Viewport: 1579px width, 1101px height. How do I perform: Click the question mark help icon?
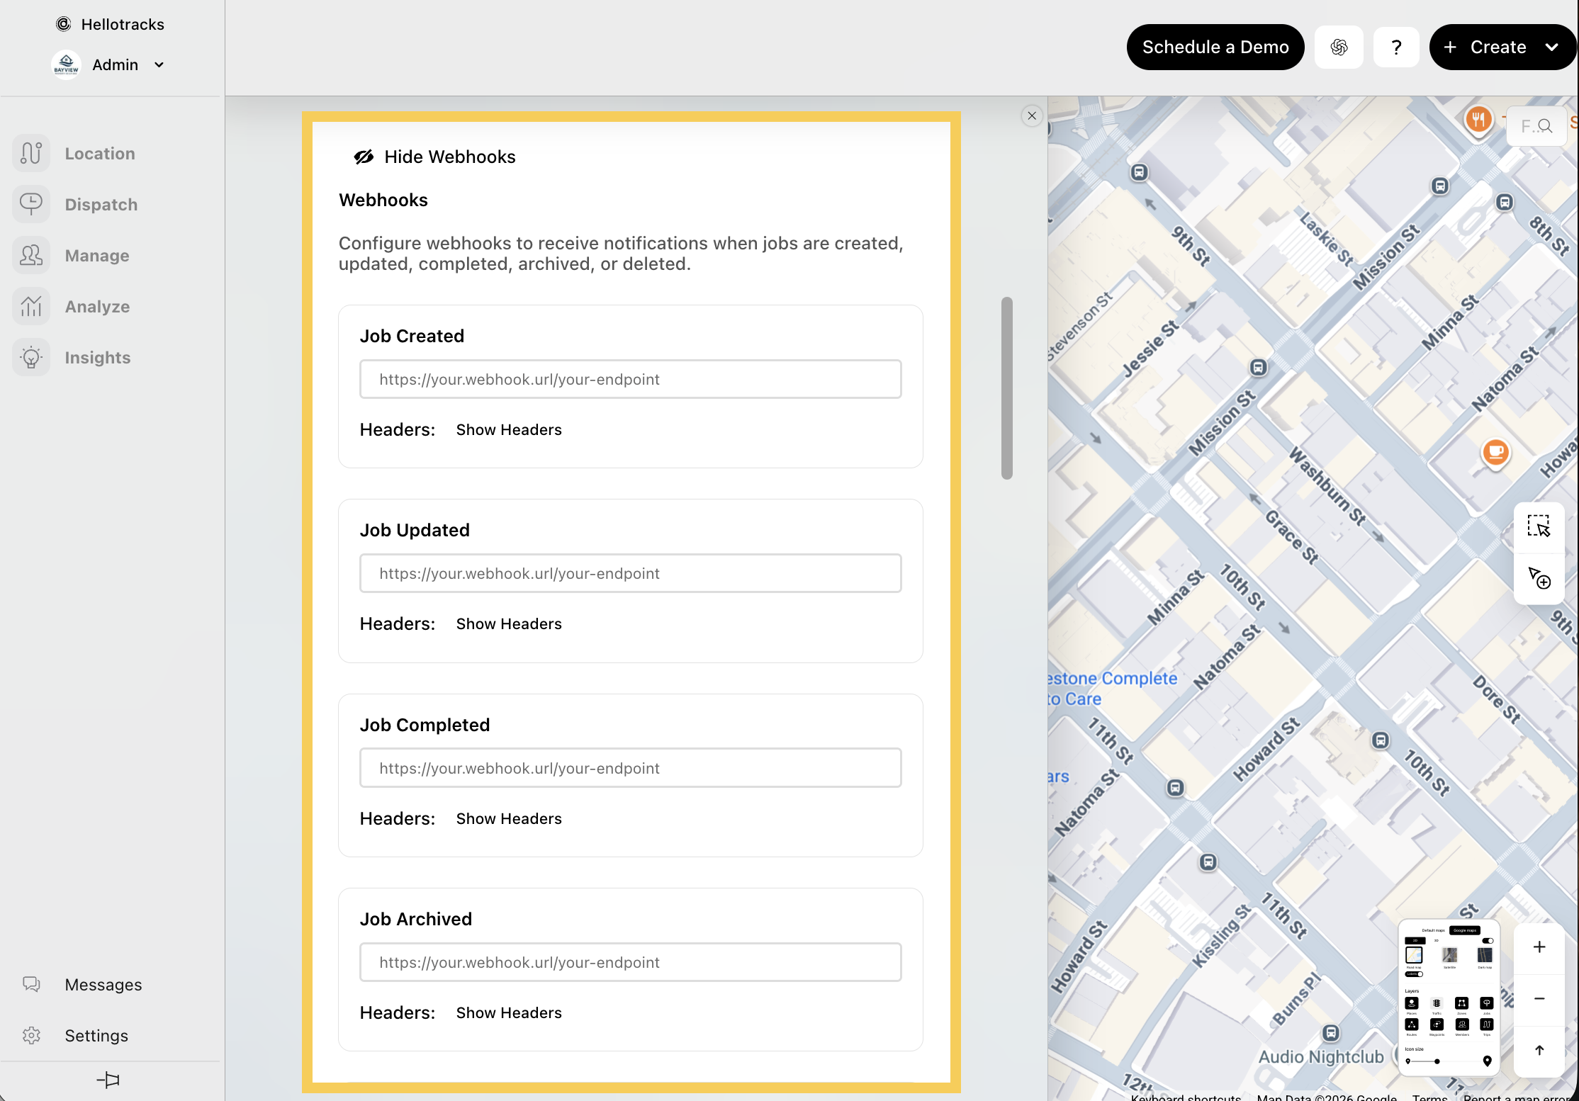pyautogui.click(x=1396, y=47)
